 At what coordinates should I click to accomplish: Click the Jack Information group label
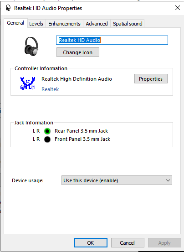pyautogui.click(x=34, y=123)
